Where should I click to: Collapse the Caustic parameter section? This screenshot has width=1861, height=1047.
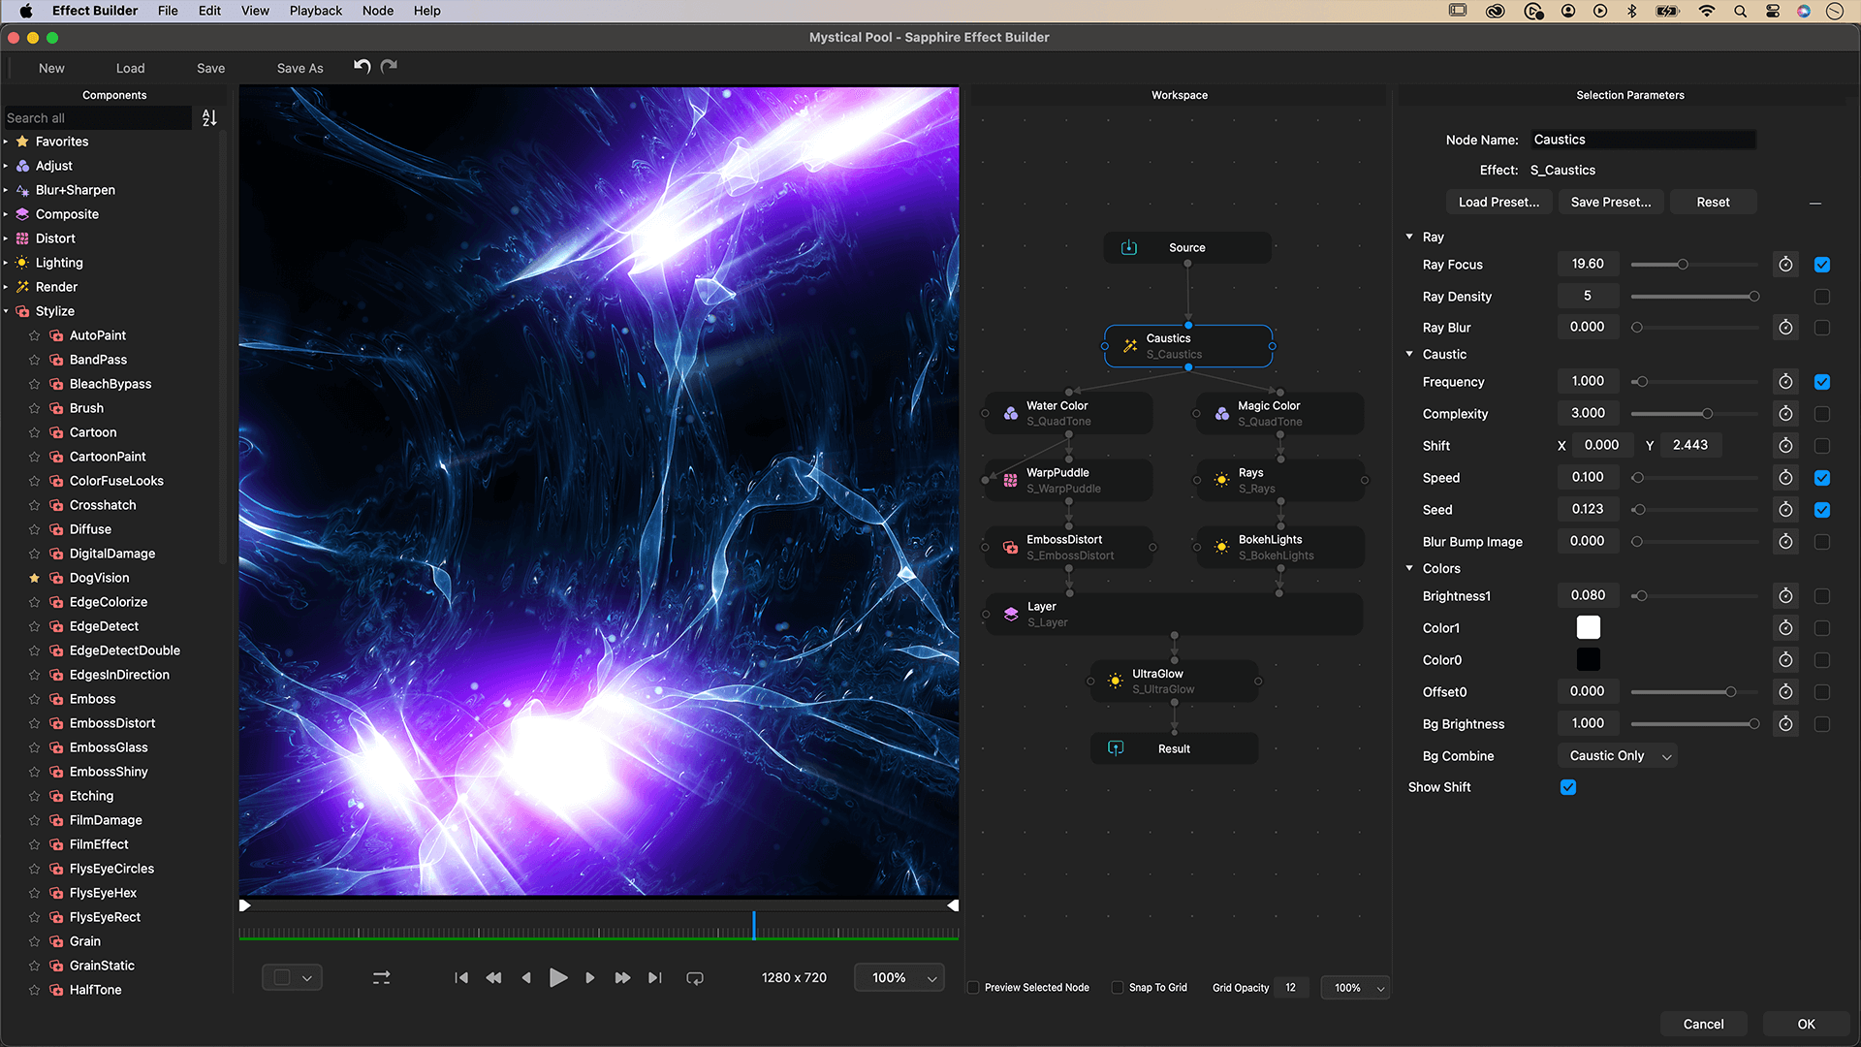tap(1408, 353)
